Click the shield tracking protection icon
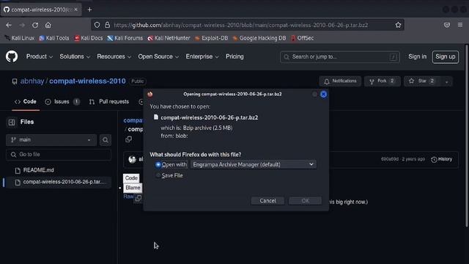This screenshot has width=469, height=264. click(97, 25)
